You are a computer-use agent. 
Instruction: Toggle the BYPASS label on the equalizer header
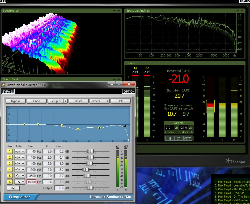[8, 92]
